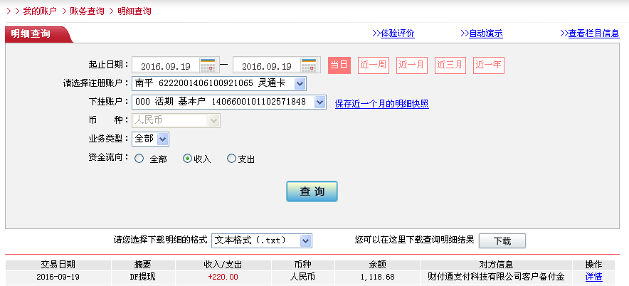Expand the 注册账户 card dropdown
Screen dimensions: 629x286
click(x=300, y=84)
